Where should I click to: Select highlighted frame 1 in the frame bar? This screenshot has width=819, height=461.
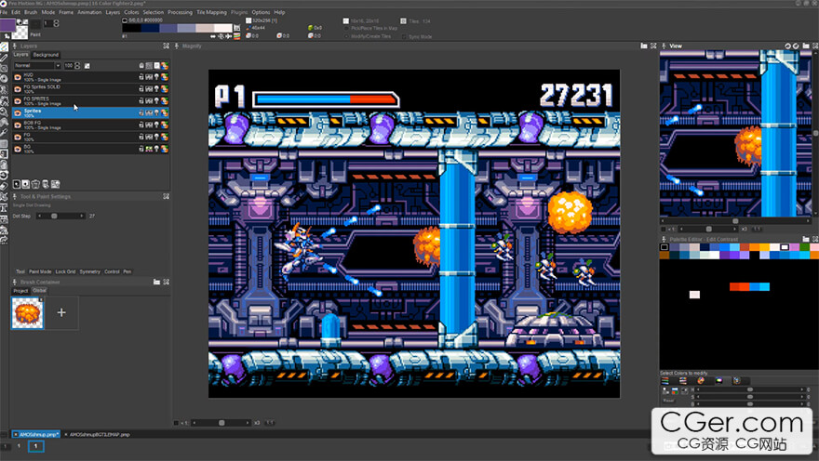point(35,446)
